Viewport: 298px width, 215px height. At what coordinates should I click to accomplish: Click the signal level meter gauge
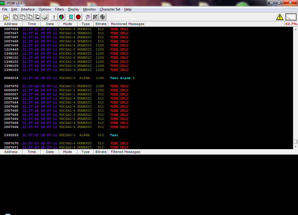coord(291,17)
